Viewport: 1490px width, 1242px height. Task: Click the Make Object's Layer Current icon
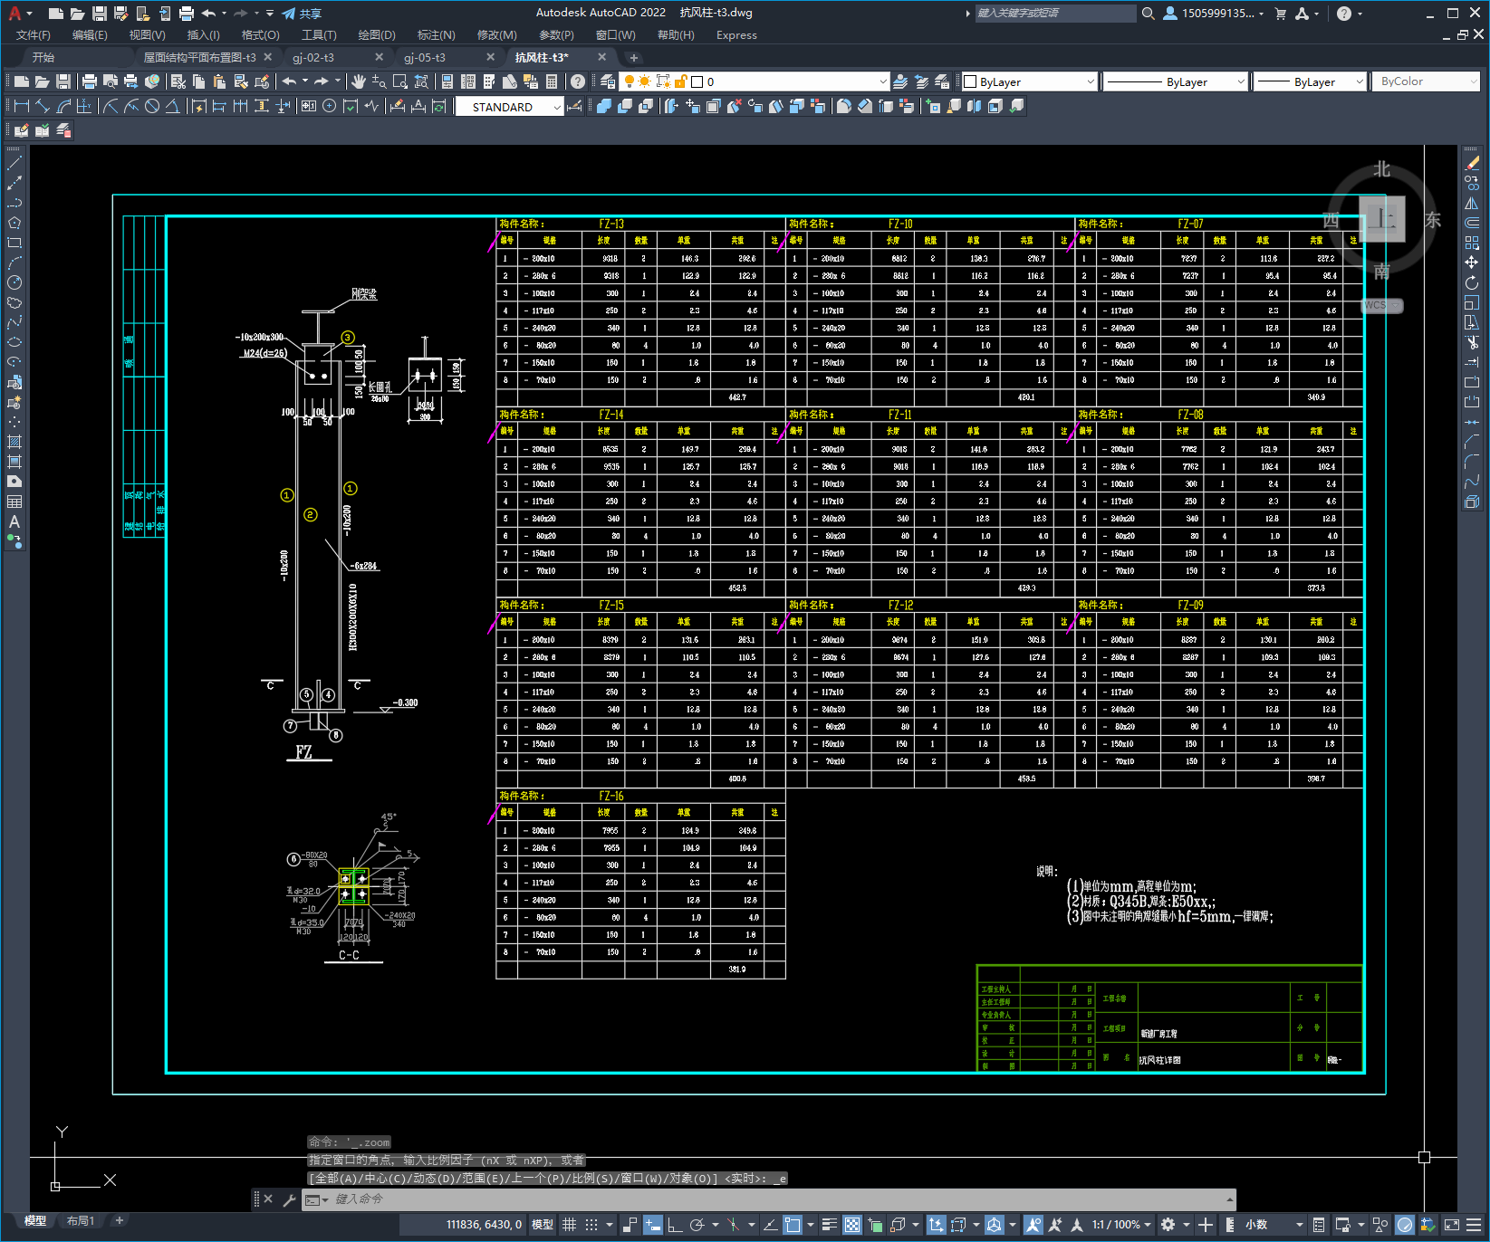click(900, 81)
